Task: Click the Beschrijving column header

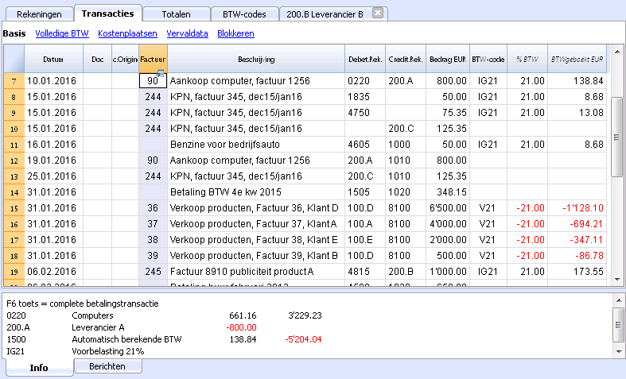Action: pyautogui.click(x=256, y=59)
